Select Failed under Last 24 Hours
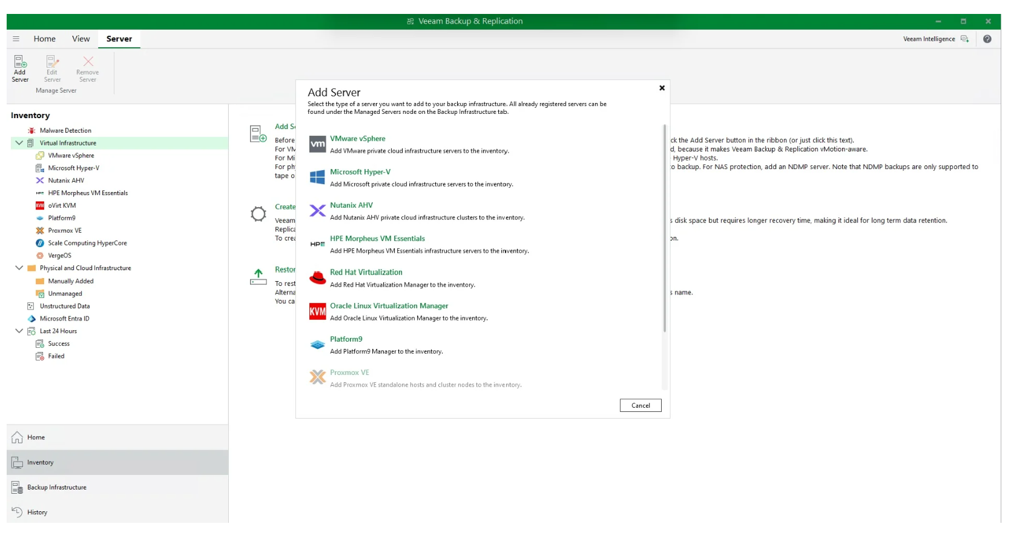Image resolution: width=1011 pixels, height=544 pixels. tap(56, 356)
